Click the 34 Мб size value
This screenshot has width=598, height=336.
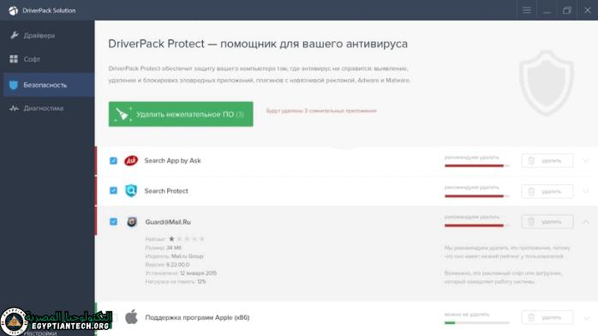coord(174,248)
